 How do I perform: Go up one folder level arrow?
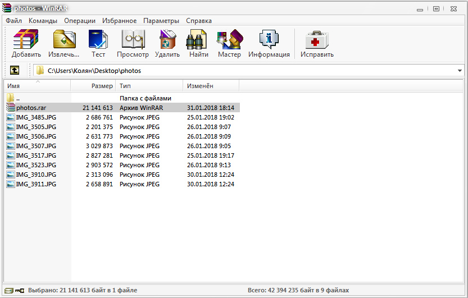coord(15,70)
